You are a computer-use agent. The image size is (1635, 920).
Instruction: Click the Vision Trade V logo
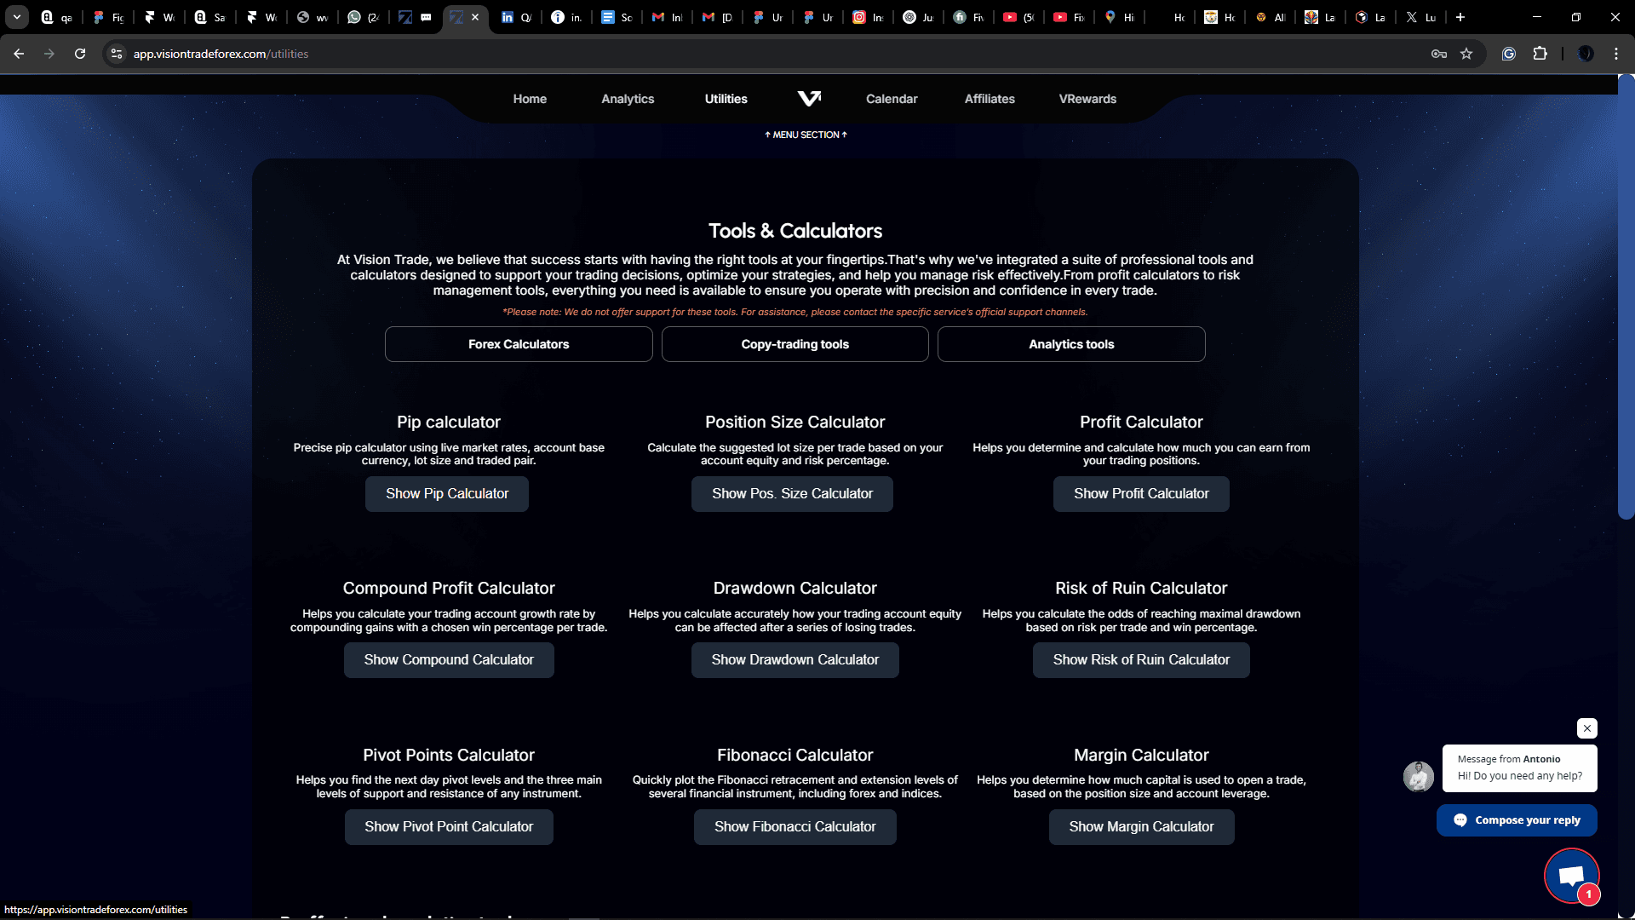pos(809,99)
